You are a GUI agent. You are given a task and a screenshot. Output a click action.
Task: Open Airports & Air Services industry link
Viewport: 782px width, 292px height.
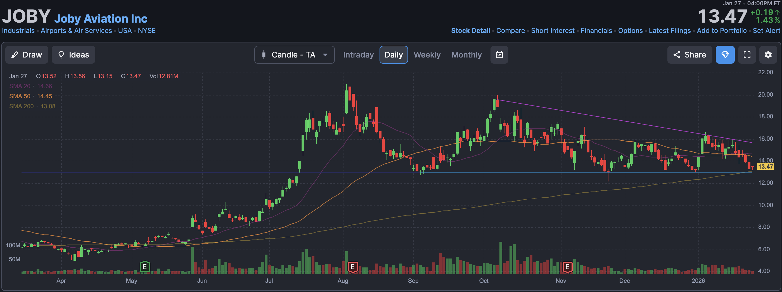point(76,31)
